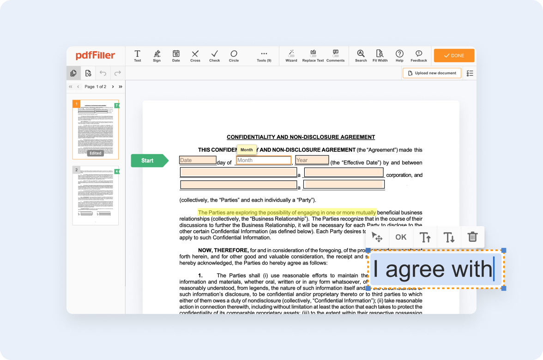Image resolution: width=543 pixels, height=360 pixels.
Task: Open the Replace Text tool
Action: point(313,55)
